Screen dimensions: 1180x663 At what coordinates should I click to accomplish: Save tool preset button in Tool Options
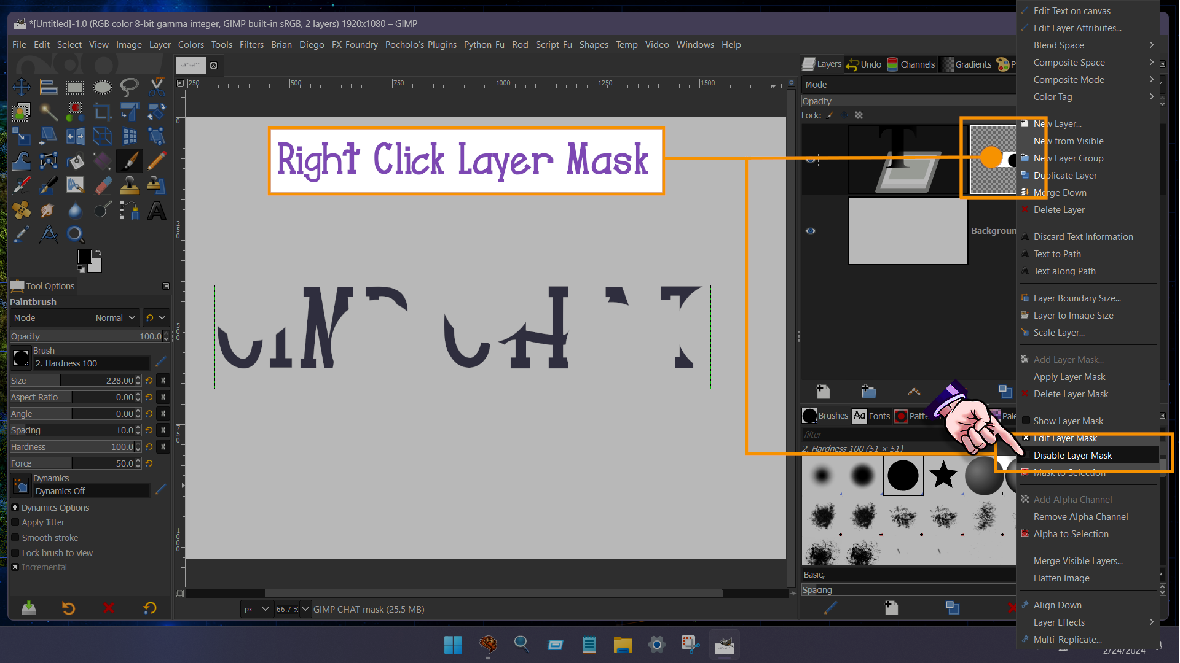[x=29, y=608]
